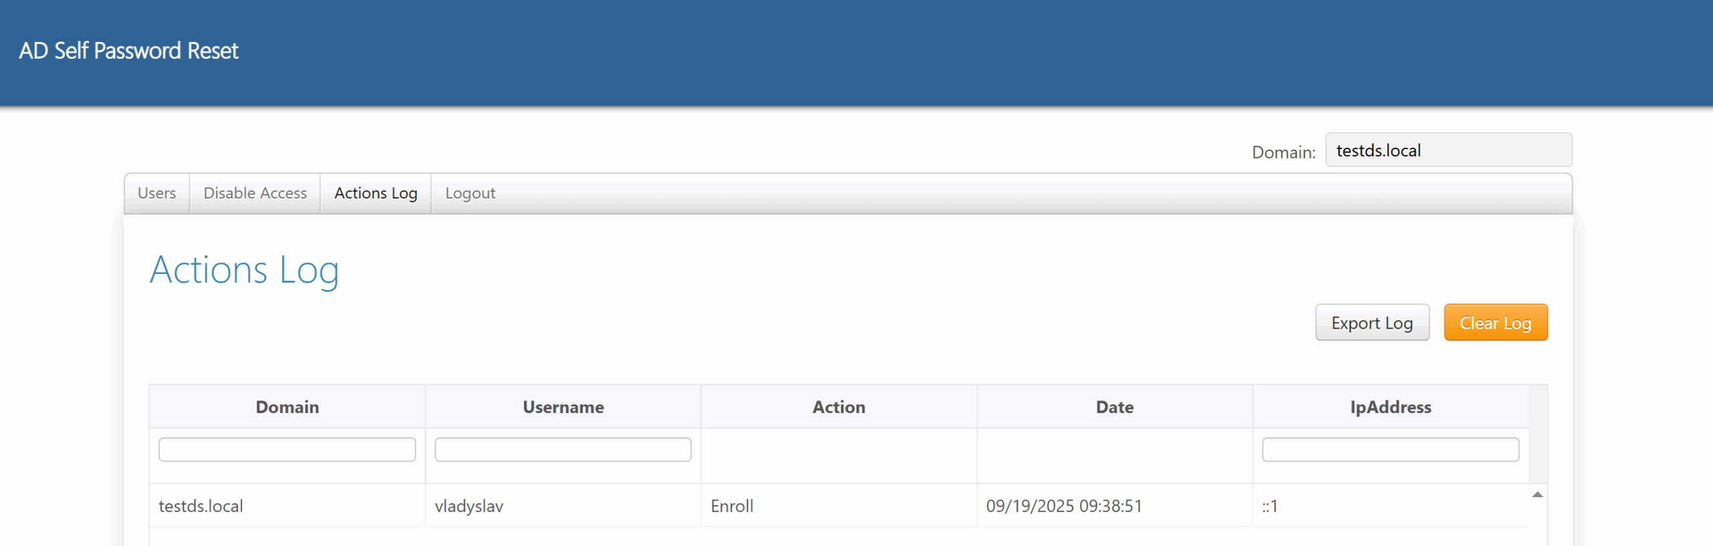Open the Domain selector showing testds.local
Viewport: 1713px width, 546px height.
click(x=1448, y=150)
